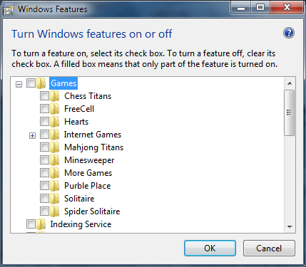306x267 pixels.
Task: Click the folder icon beside Chess Titans
Action: click(x=55, y=96)
